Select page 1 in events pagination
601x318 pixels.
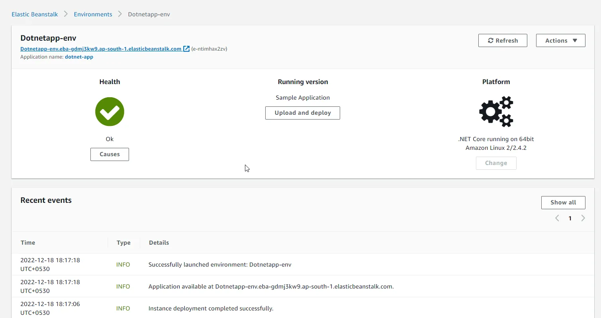570,218
